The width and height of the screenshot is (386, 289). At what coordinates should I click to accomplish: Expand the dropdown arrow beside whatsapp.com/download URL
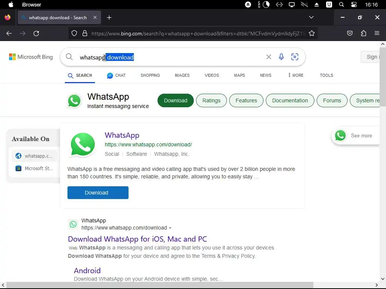tap(170, 228)
